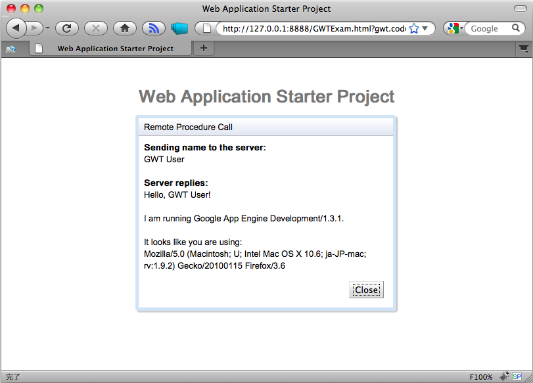Click the F100% zoom level indicator
The height and width of the screenshot is (383, 533).
pyautogui.click(x=481, y=377)
